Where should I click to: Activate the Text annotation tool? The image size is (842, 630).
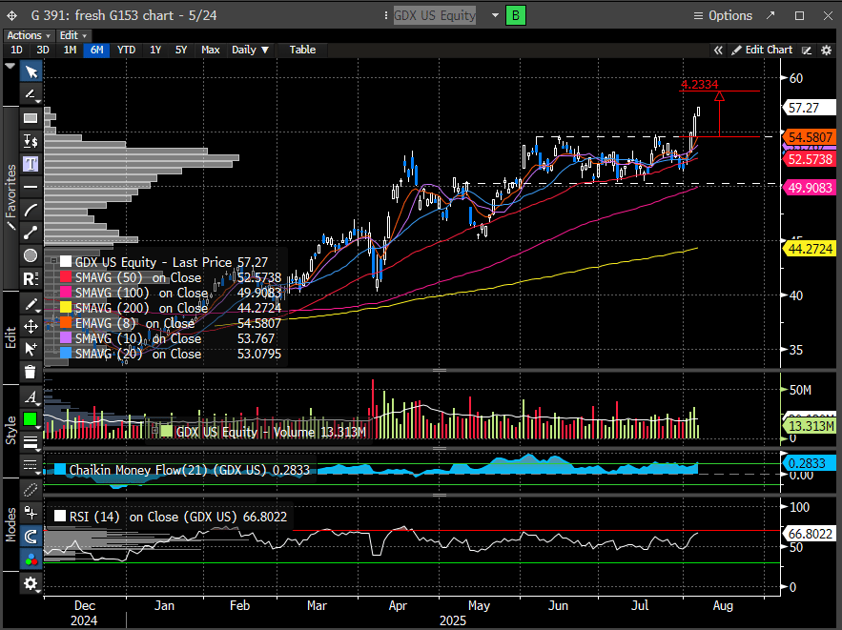coord(31,164)
